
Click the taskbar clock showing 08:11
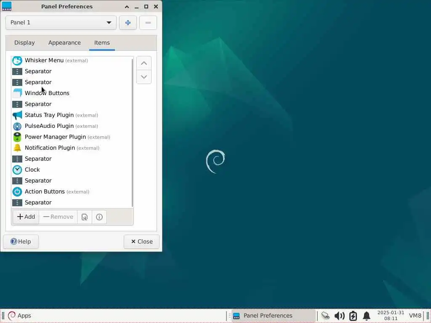pos(391,316)
